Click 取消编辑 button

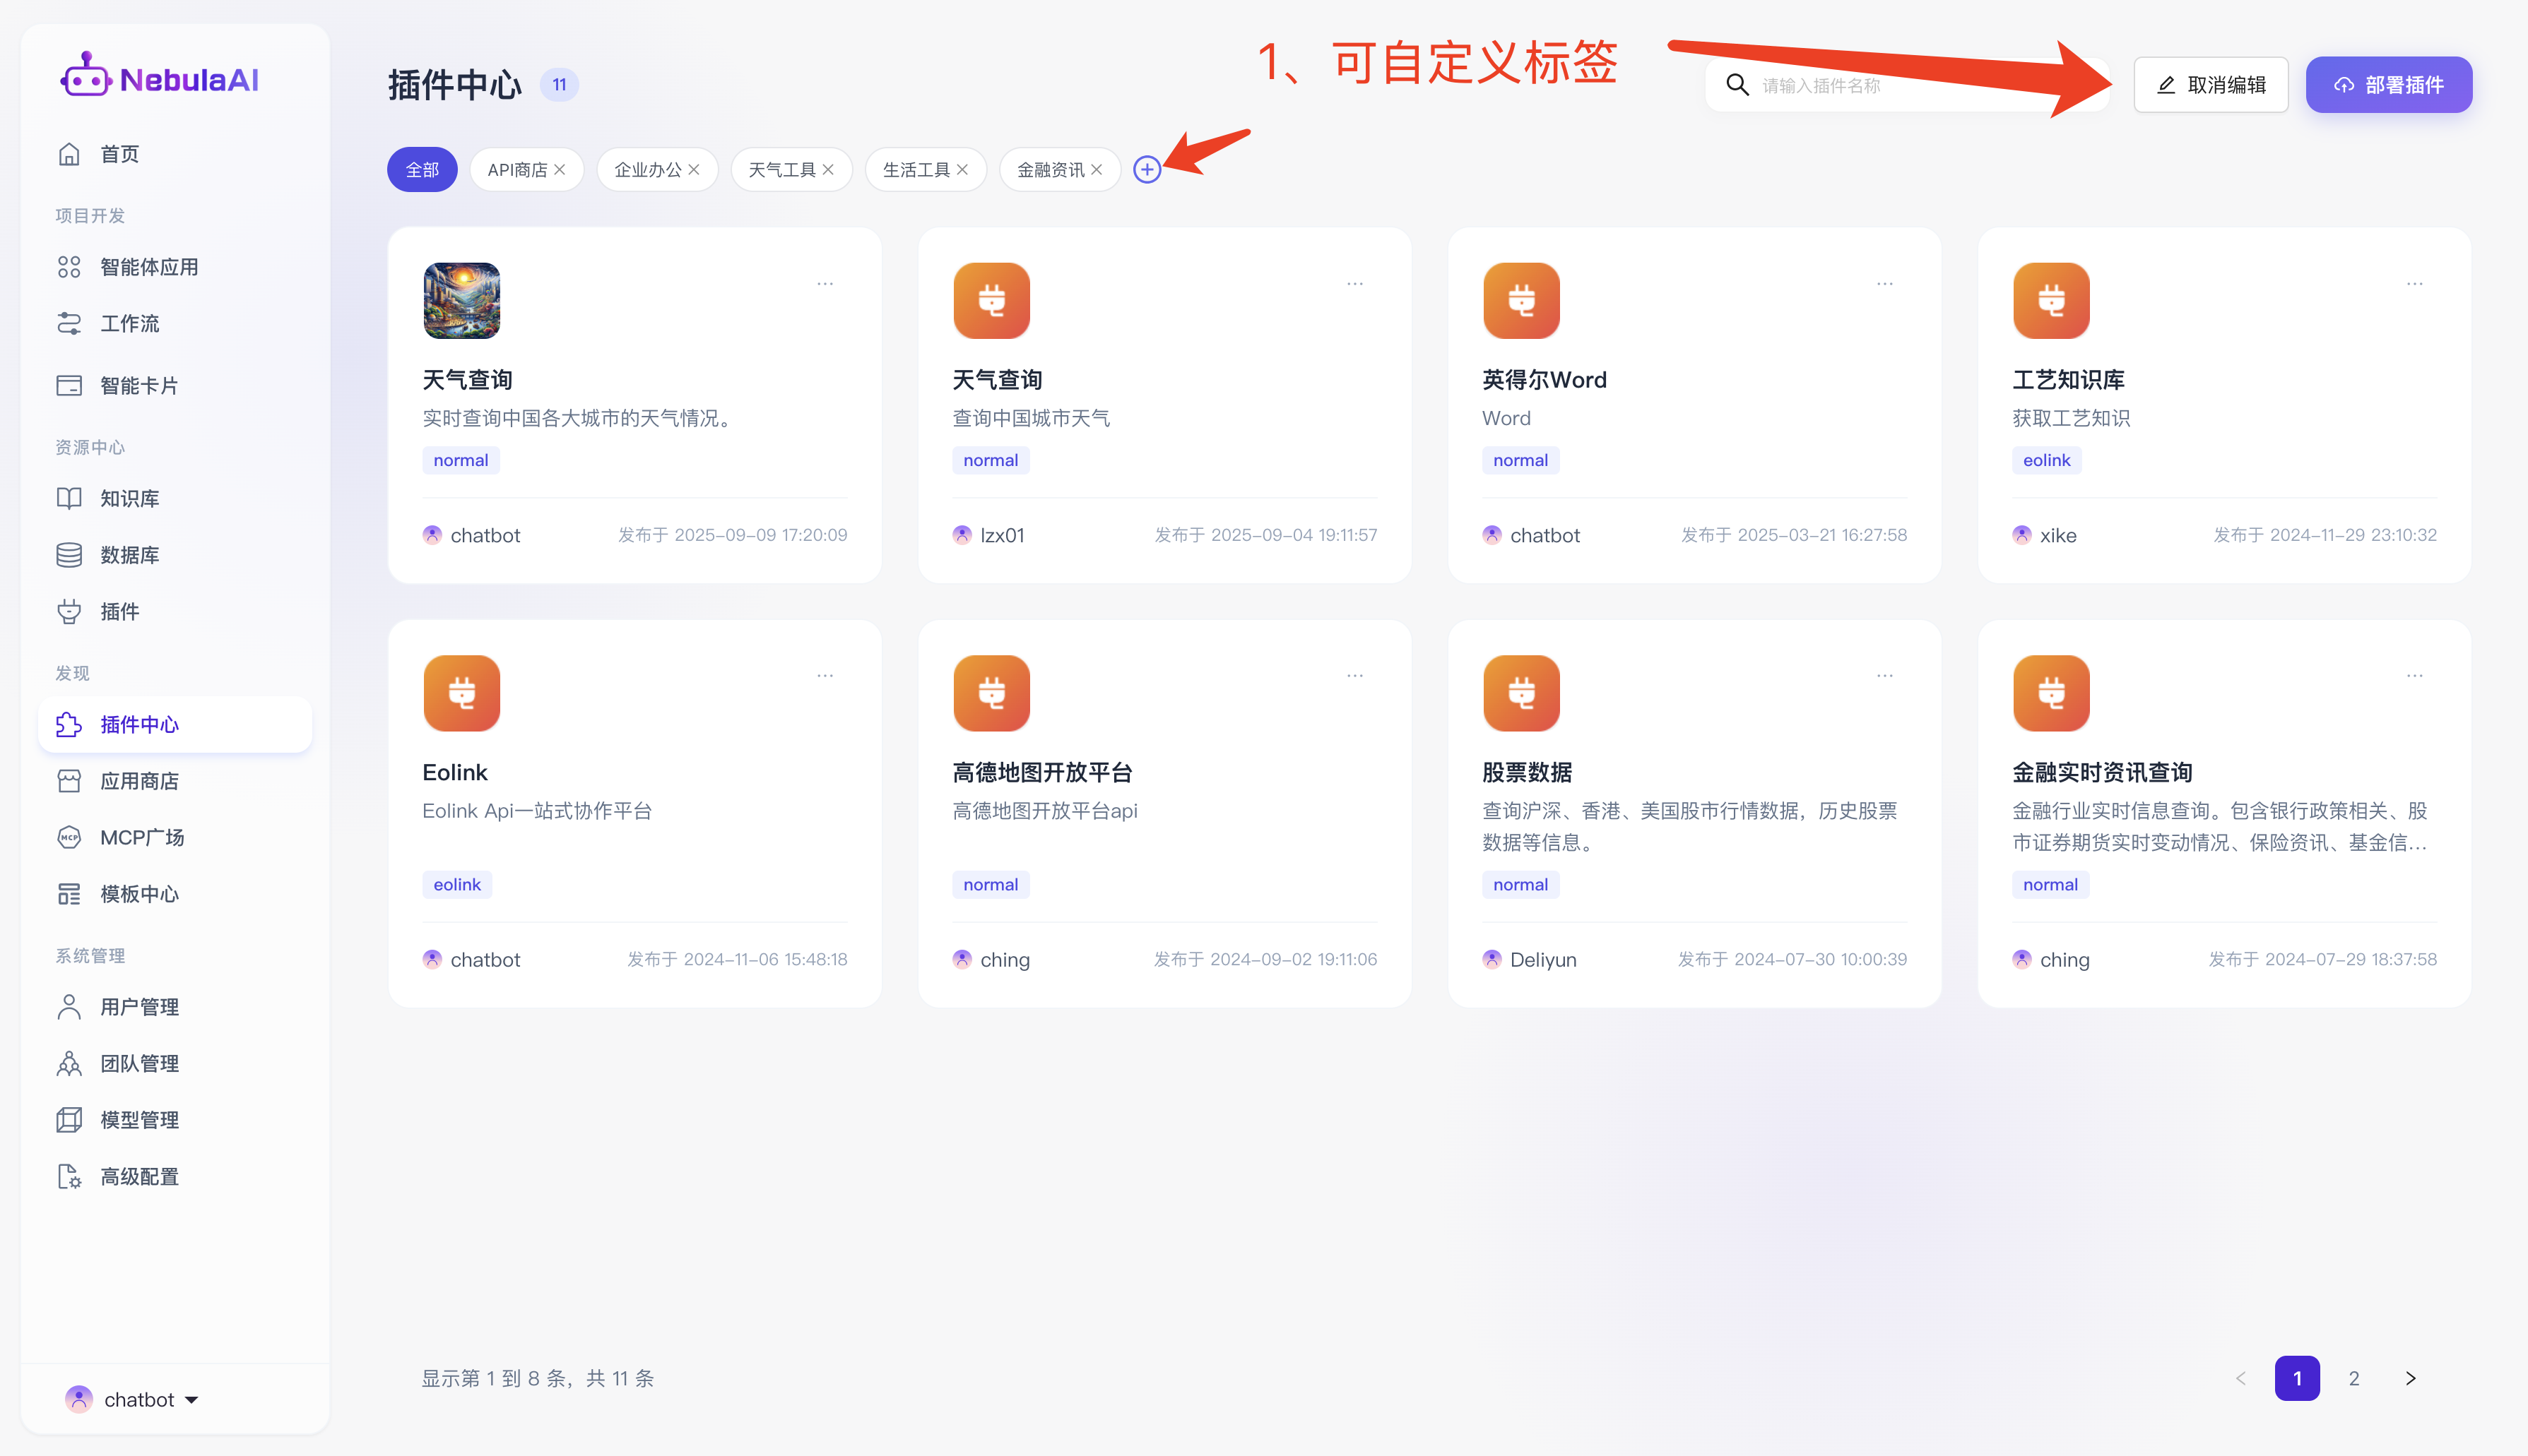pyautogui.click(x=2210, y=85)
